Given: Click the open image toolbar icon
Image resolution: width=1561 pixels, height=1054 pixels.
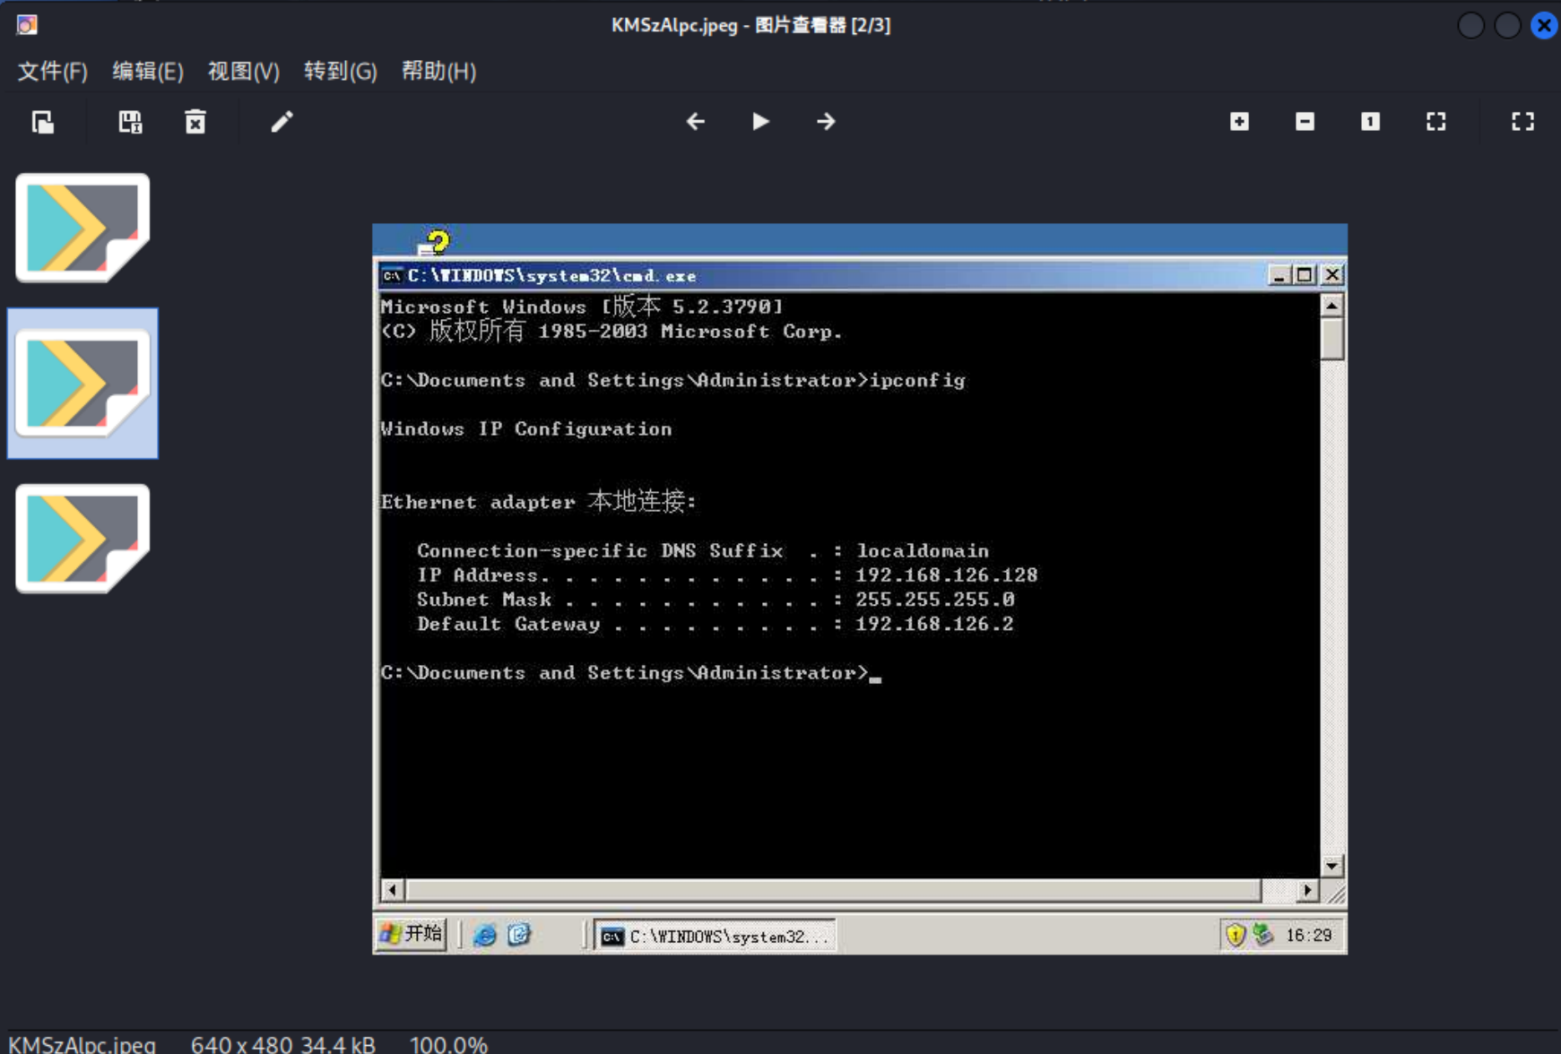Looking at the screenshot, I should (43, 122).
